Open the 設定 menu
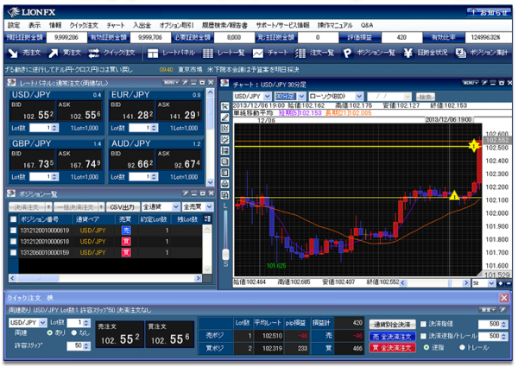The width and height of the screenshot is (518, 367). pos(14,25)
